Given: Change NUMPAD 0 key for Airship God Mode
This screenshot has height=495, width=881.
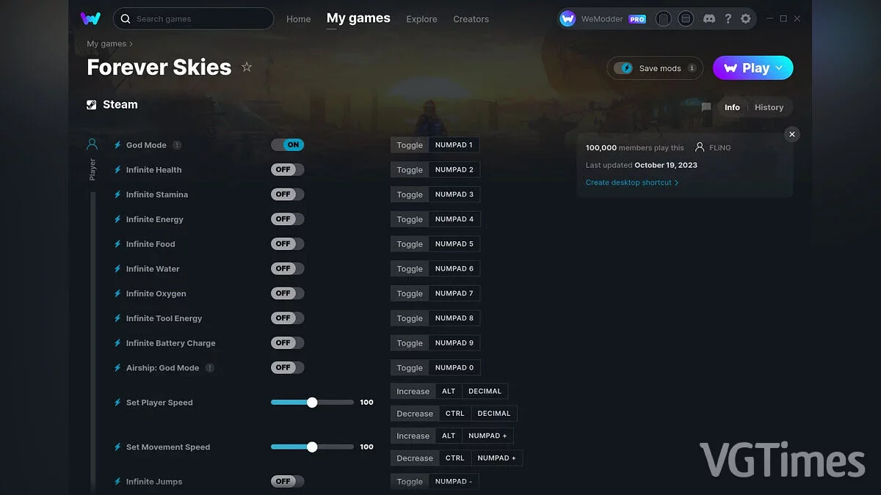Looking at the screenshot, I should click(x=454, y=367).
